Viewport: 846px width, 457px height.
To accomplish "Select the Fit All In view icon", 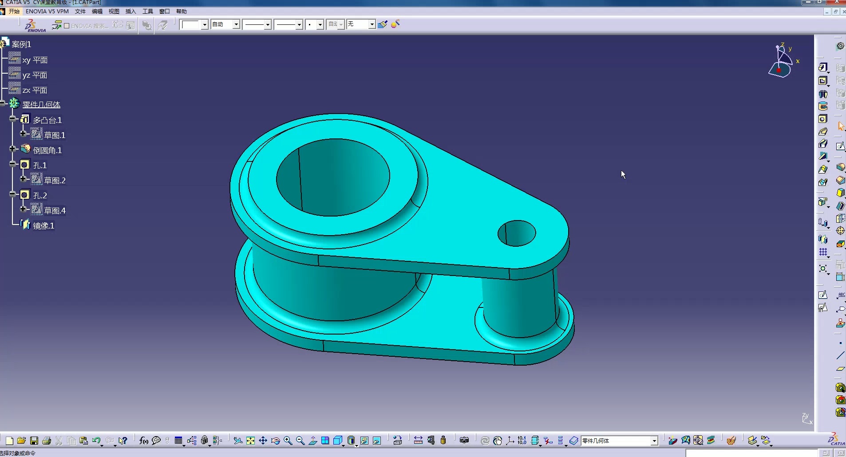I will point(250,441).
